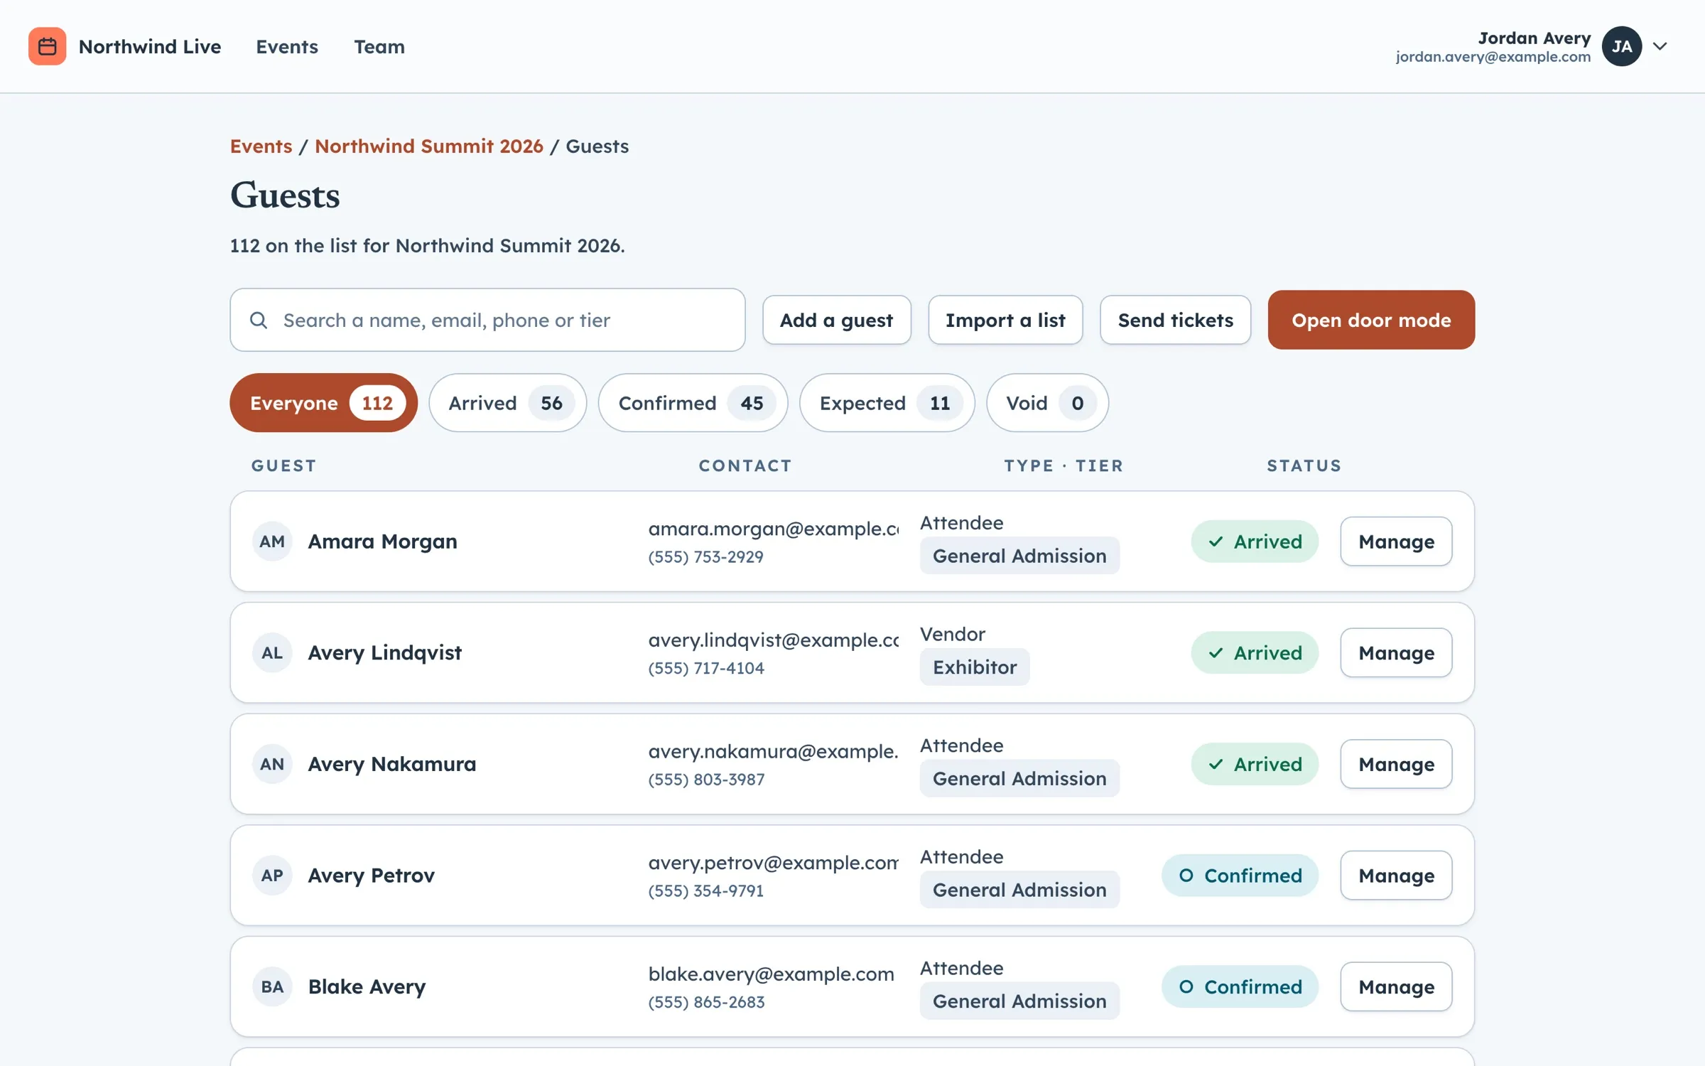
Task: Manage Avery Nakamura's entry
Action: click(1396, 764)
